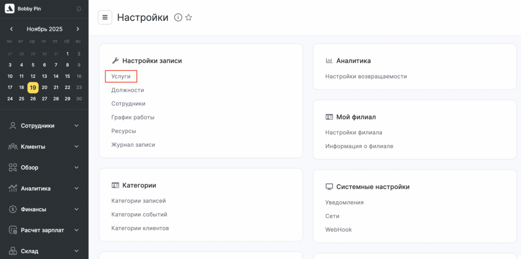521x259 pixels.
Task: Click the Bobby Pin logo icon
Action: tap(10, 9)
